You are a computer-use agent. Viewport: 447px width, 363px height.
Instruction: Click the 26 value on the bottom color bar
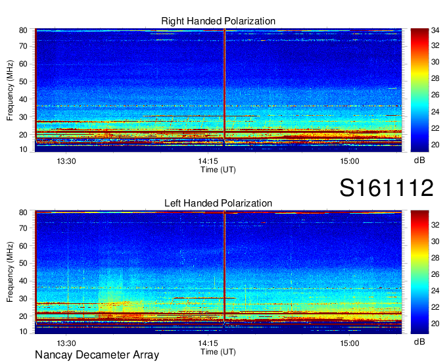tap(435, 274)
